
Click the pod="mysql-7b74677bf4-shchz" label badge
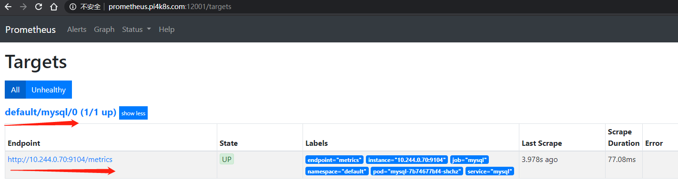(x=417, y=171)
